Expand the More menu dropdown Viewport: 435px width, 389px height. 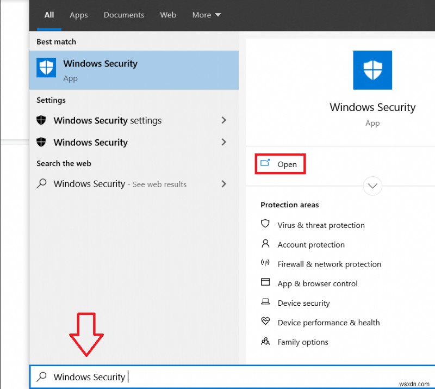click(207, 15)
